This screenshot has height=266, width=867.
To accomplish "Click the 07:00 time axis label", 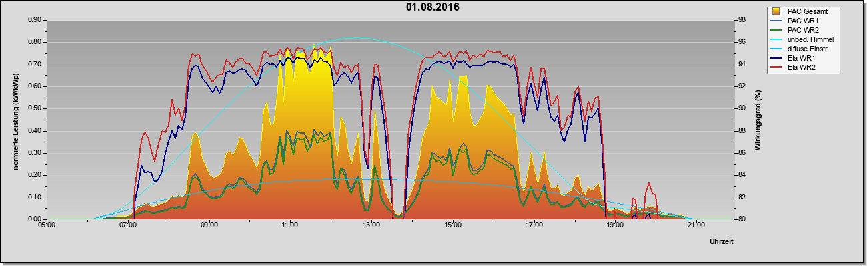I will (128, 225).
